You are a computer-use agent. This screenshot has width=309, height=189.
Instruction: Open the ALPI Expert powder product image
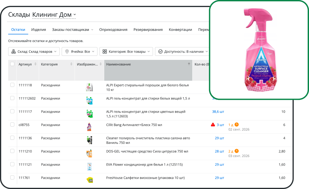[x=90, y=87]
